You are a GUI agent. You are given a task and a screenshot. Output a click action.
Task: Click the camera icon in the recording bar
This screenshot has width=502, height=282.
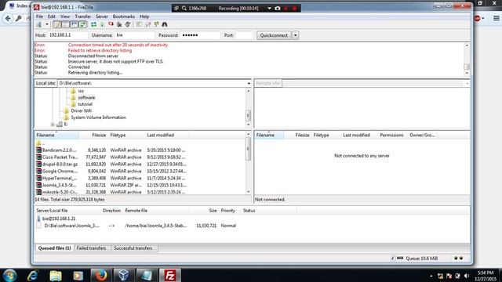[x=278, y=8]
